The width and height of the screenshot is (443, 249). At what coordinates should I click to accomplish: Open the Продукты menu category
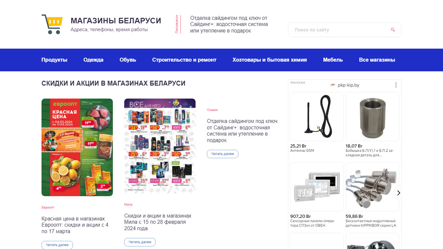54,60
